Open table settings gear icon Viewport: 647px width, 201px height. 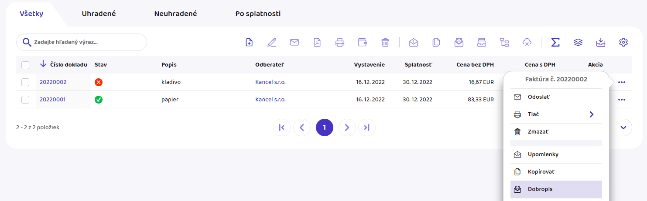[x=623, y=42]
